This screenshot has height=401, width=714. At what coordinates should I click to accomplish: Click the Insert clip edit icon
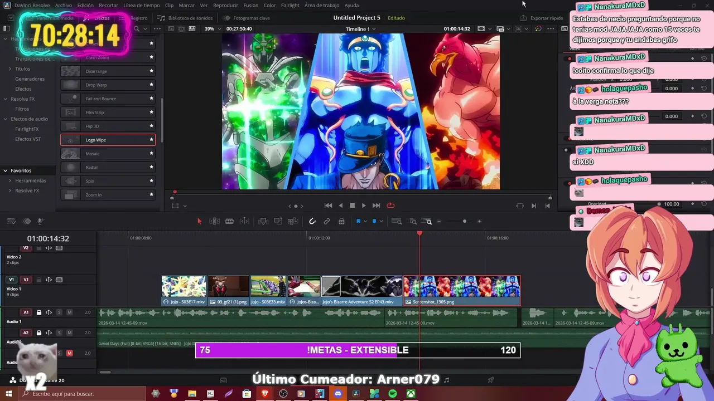tap(263, 221)
